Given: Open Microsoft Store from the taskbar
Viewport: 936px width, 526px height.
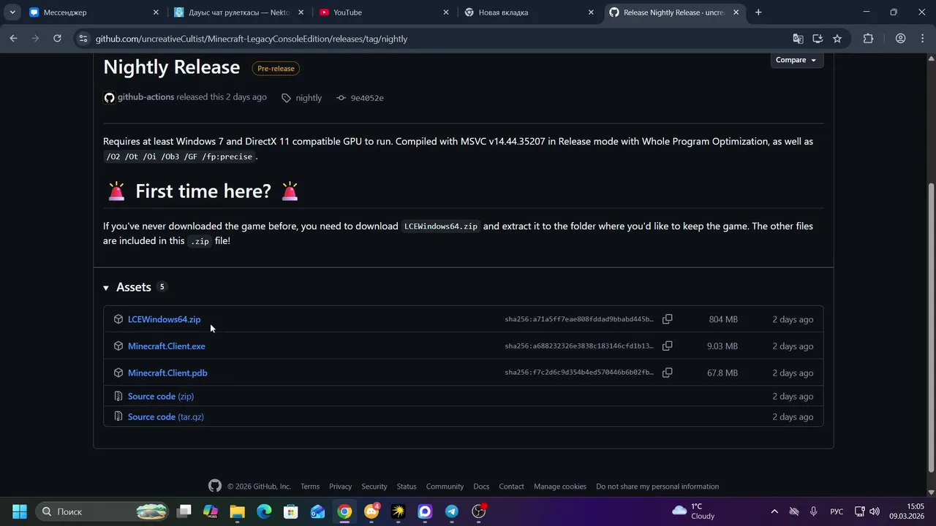Looking at the screenshot, I should [291, 511].
